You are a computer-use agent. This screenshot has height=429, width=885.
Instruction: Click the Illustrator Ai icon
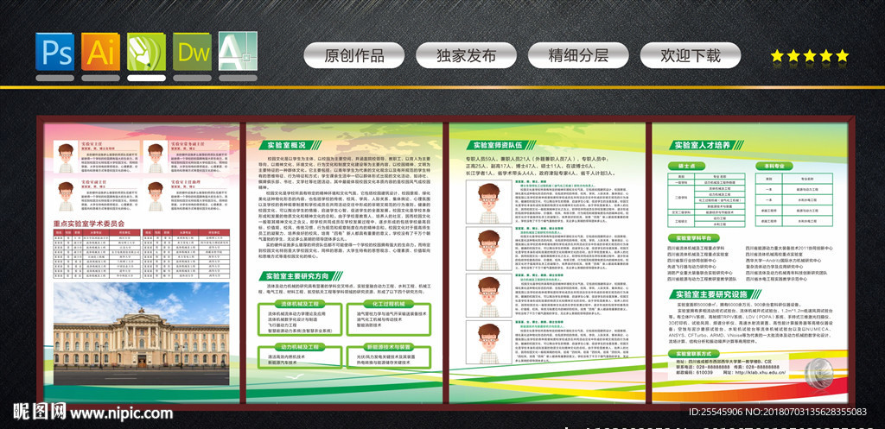coord(100,51)
